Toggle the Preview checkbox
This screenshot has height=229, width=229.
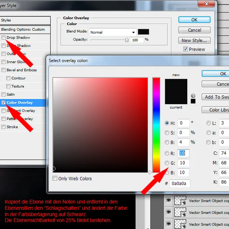(x=185, y=49)
